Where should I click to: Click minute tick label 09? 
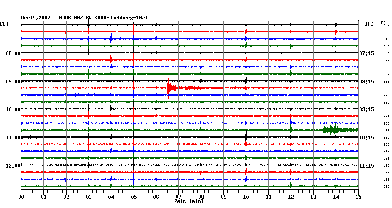[x=223, y=197]
